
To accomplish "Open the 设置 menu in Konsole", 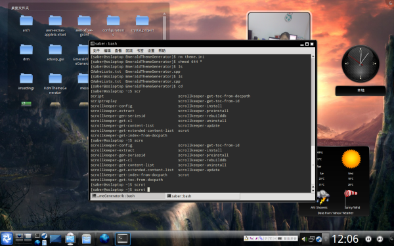I will (x=151, y=51).
